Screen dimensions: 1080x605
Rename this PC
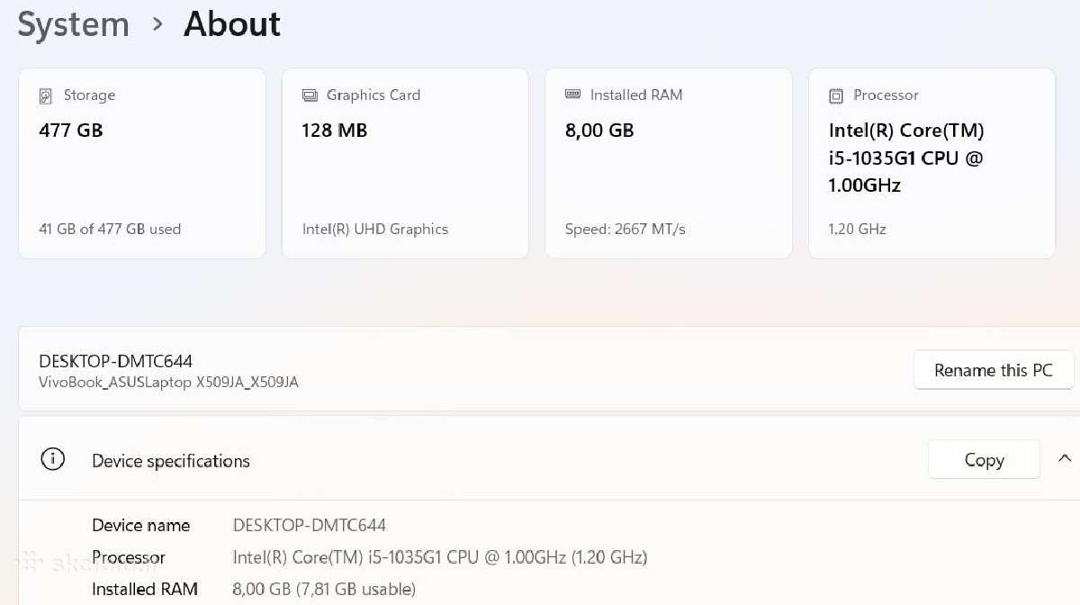tap(994, 370)
